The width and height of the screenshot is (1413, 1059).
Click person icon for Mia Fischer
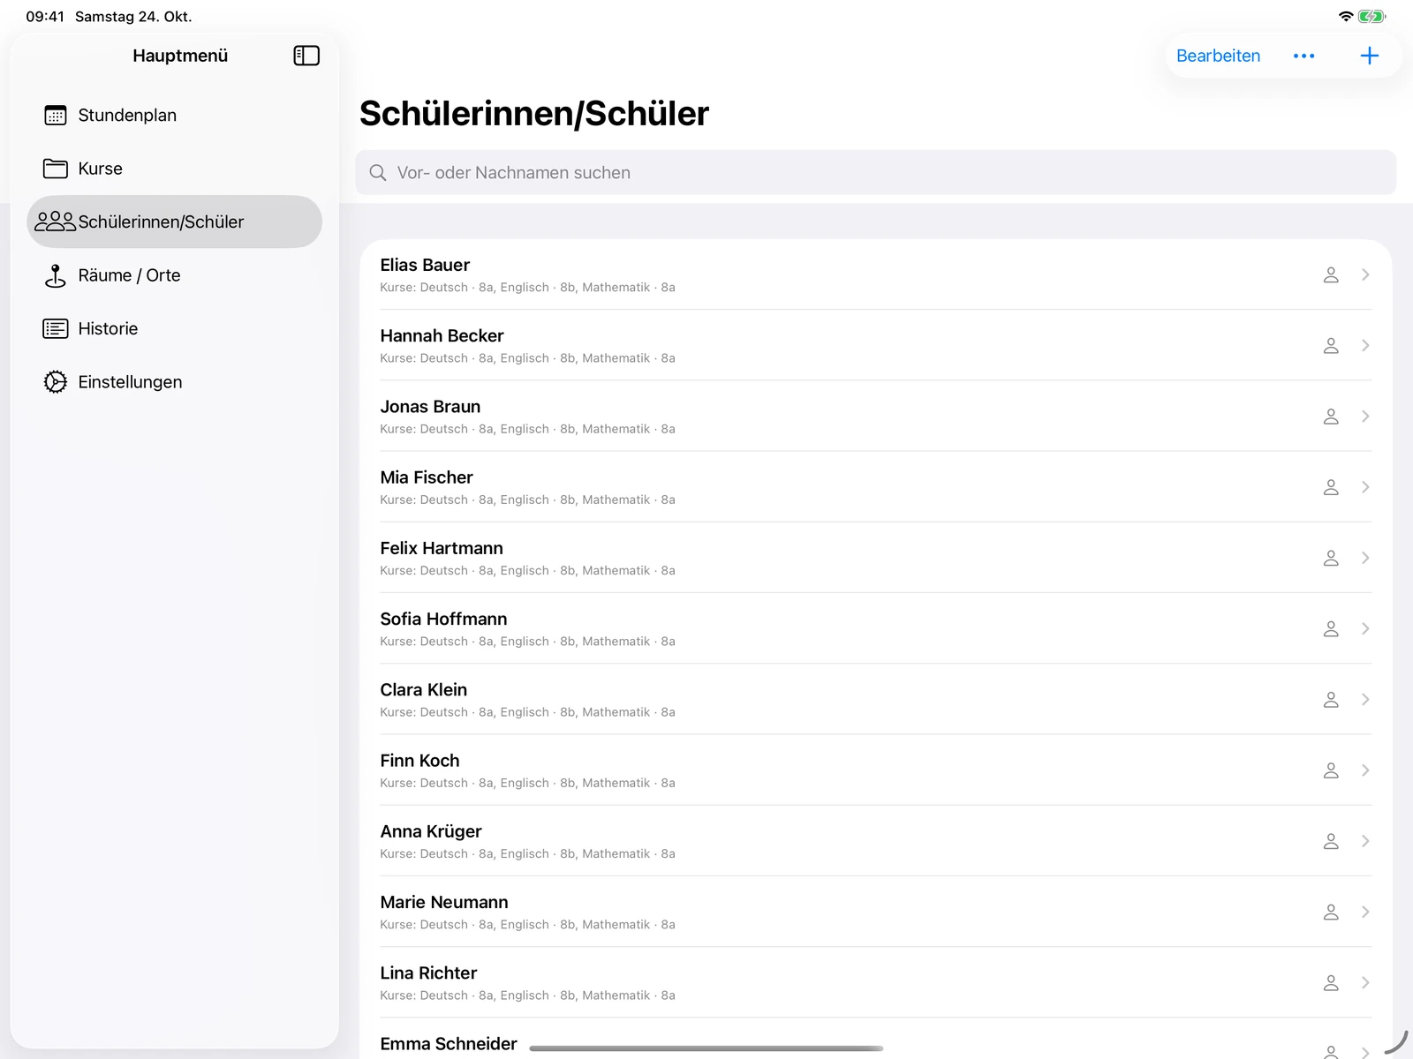1331,487
